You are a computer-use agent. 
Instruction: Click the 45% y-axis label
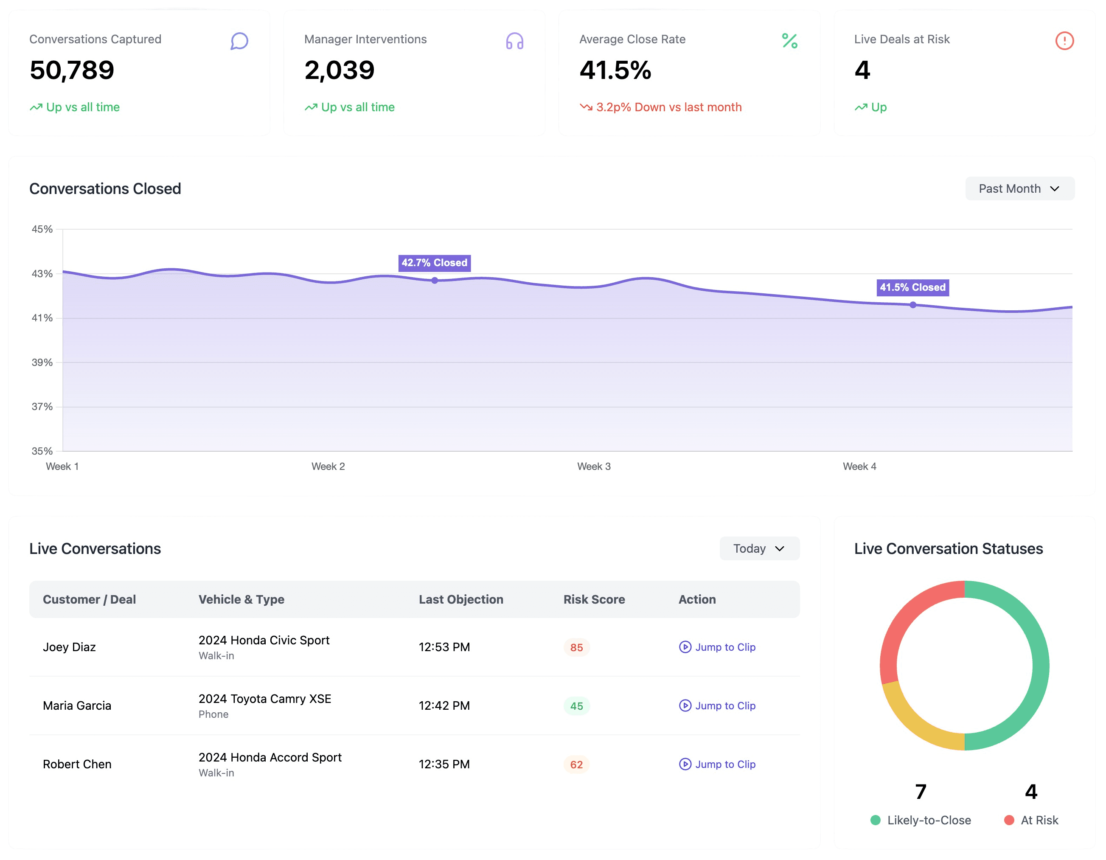coord(42,230)
